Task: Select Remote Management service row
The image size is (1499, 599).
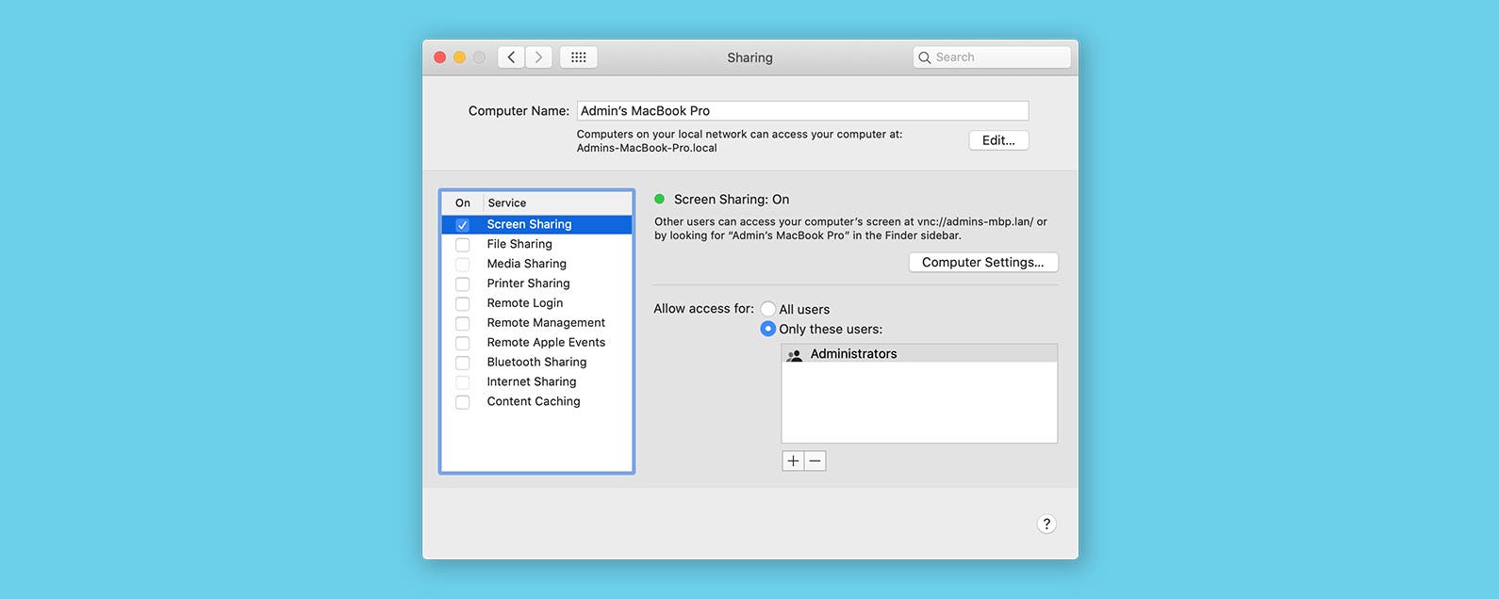Action: click(x=537, y=323)
